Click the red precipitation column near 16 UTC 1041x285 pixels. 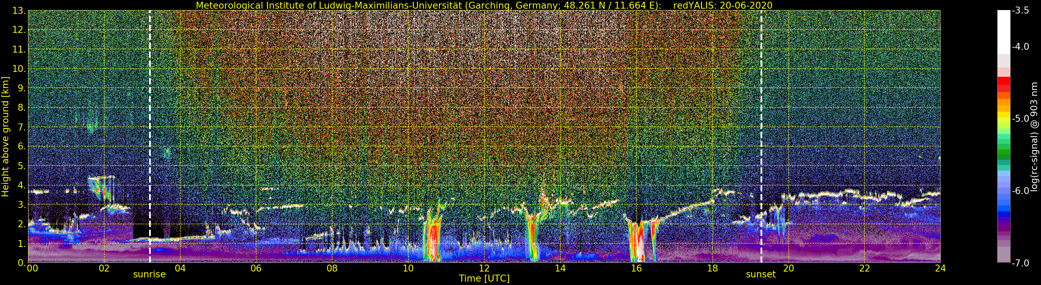(637, 242)
